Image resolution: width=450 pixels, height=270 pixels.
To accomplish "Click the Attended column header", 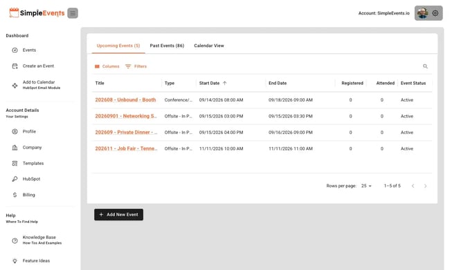I will (x=385, y=83).
